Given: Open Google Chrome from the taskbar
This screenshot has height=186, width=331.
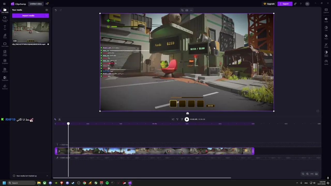Looking at the screenshot, I should coord(84,183).
